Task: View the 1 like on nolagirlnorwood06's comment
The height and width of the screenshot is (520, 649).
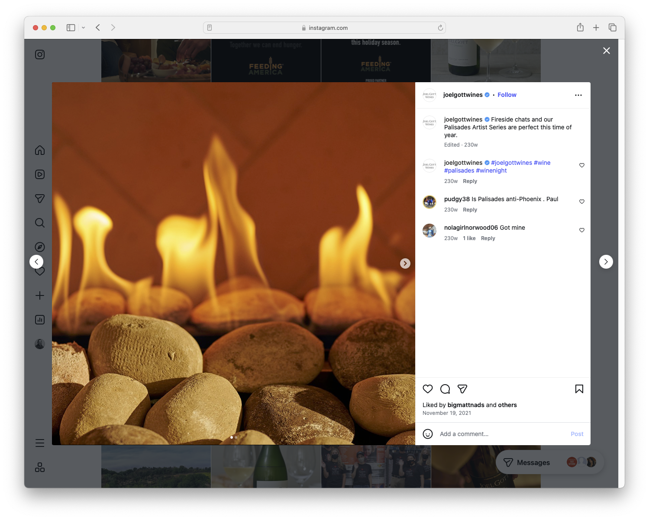Action: (x=469, y=238)
